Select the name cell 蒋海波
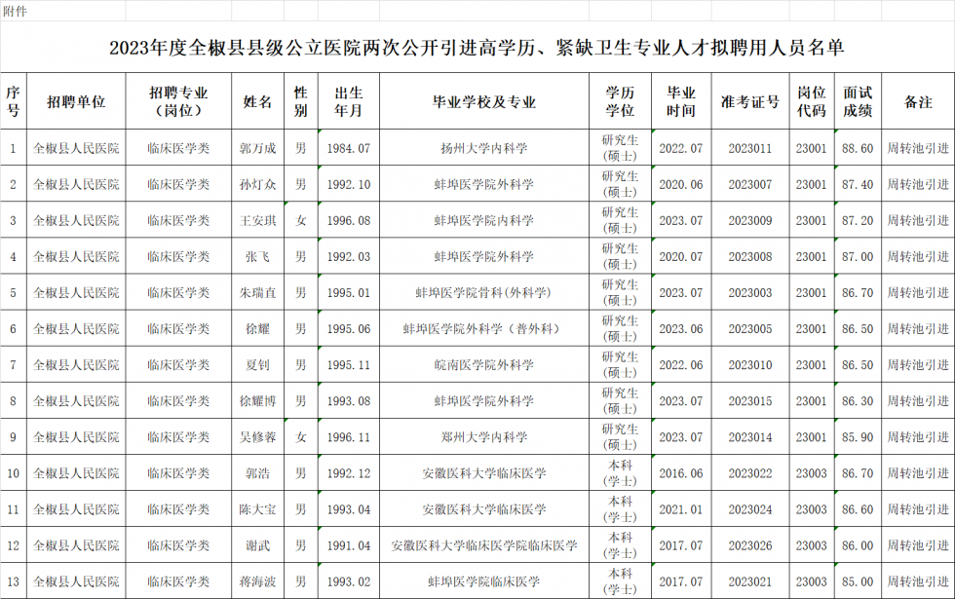 [257, 581]
